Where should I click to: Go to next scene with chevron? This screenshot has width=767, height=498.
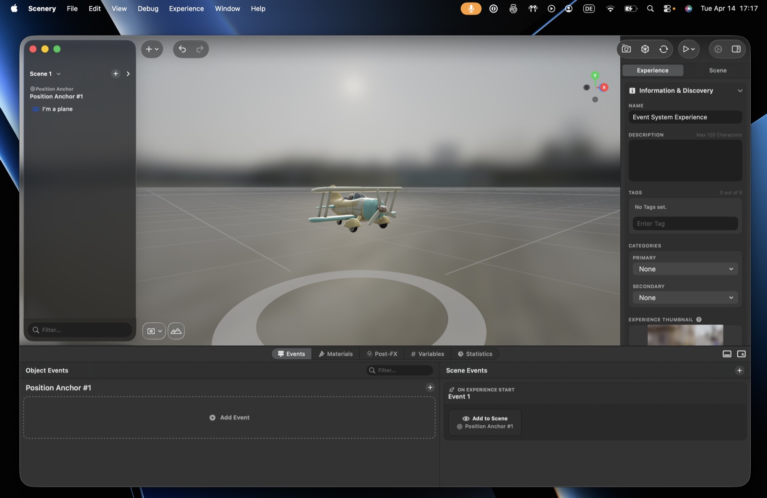128,74
